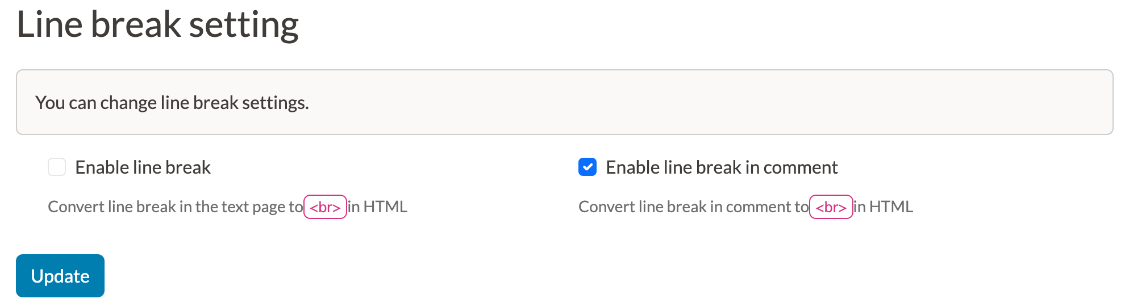The width and height of the screenshot is (1125, 307).
Task: Click the word "setting" in the page heading
Action: [x=244, y=25]
